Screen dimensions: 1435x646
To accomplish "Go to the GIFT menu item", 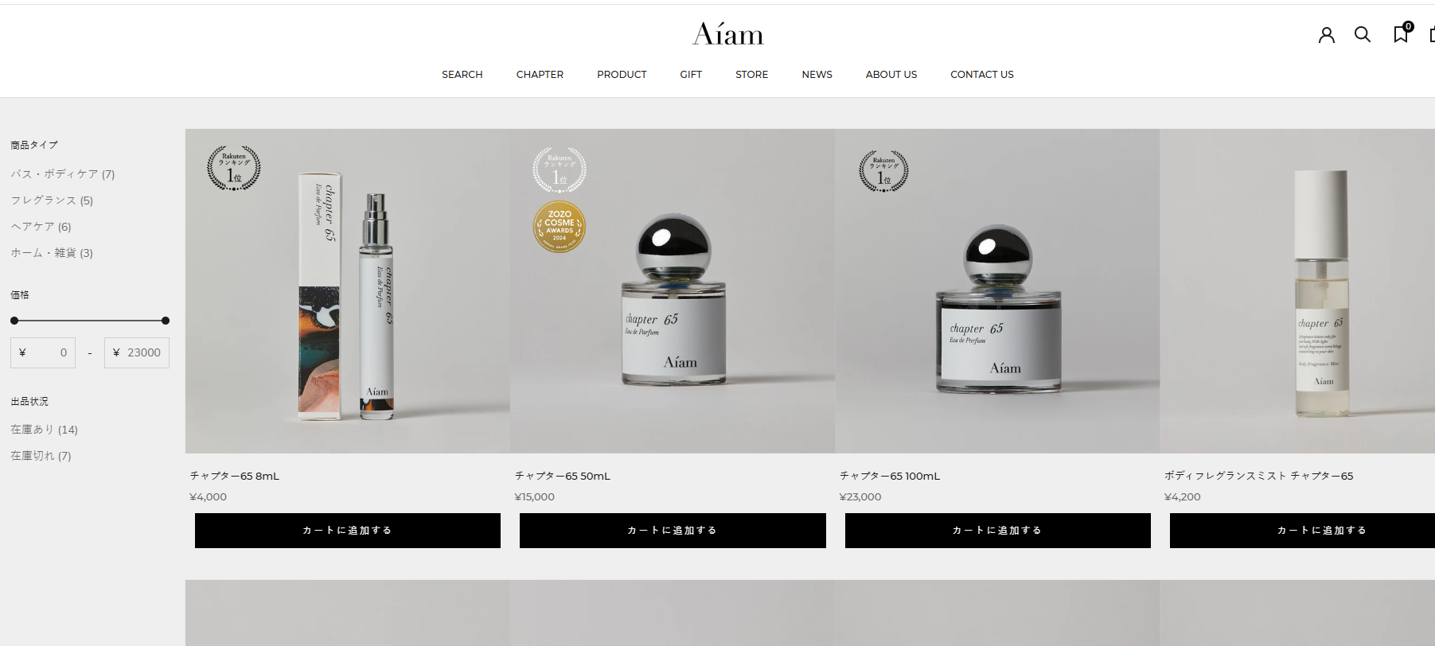I will click(691, 74).
